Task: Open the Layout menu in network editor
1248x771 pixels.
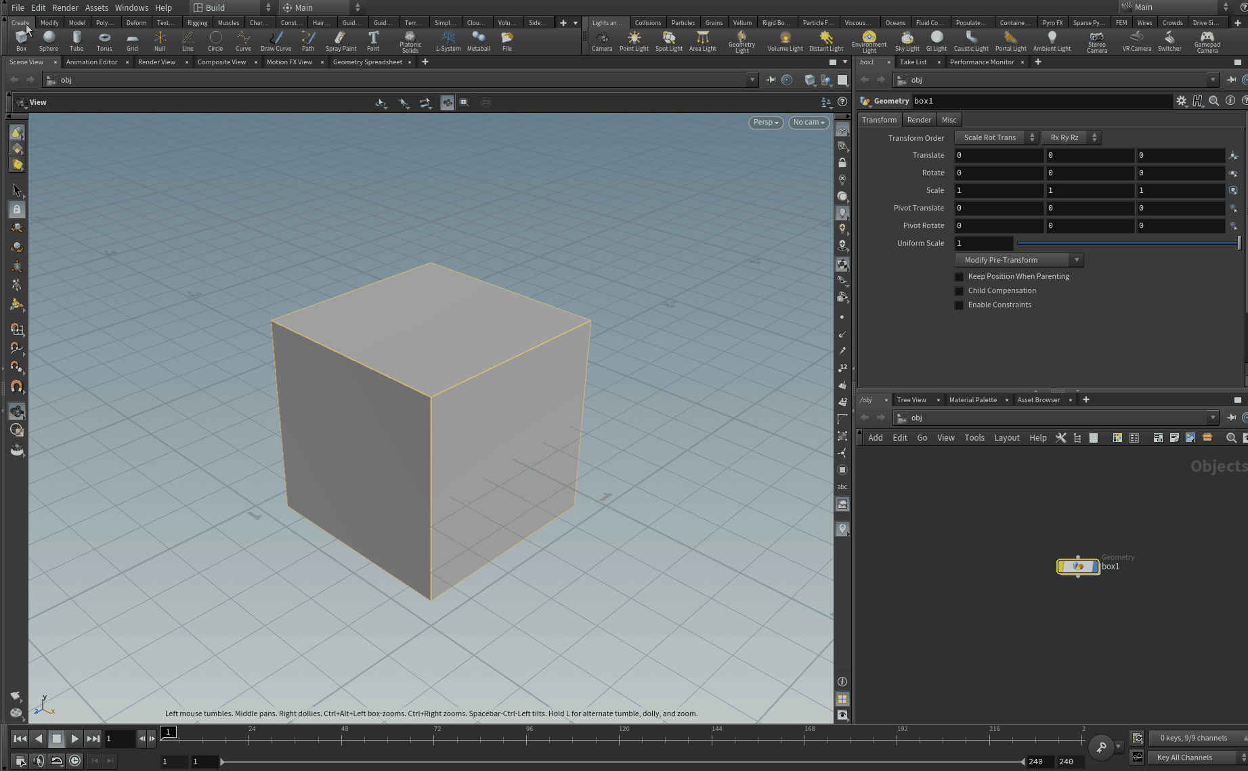Action: [x=1006, y=438]
